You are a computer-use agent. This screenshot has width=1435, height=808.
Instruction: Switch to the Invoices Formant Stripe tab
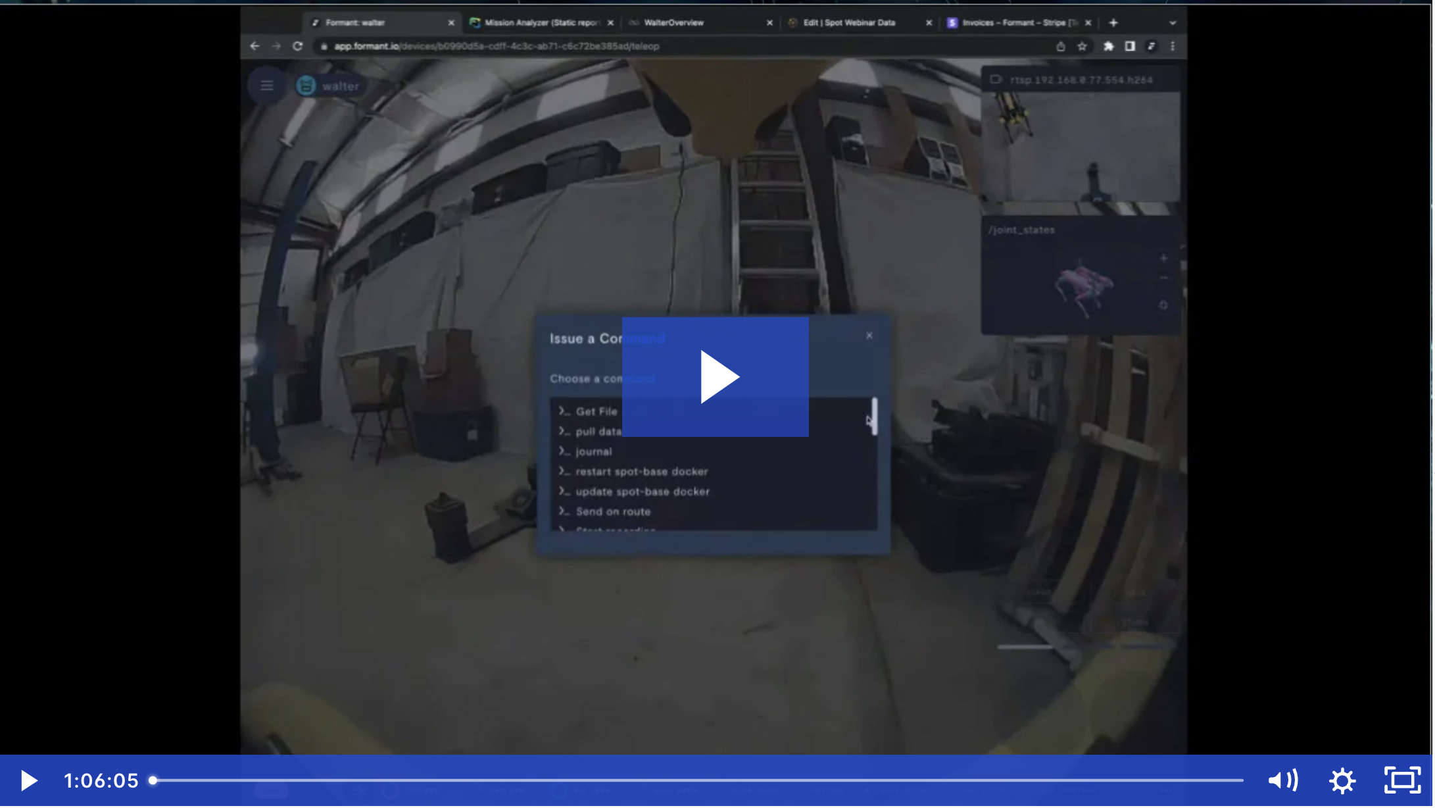tap(1013, 22)
